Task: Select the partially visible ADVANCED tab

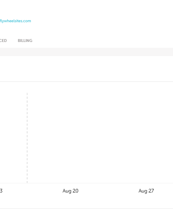Action: coord(3,41)
